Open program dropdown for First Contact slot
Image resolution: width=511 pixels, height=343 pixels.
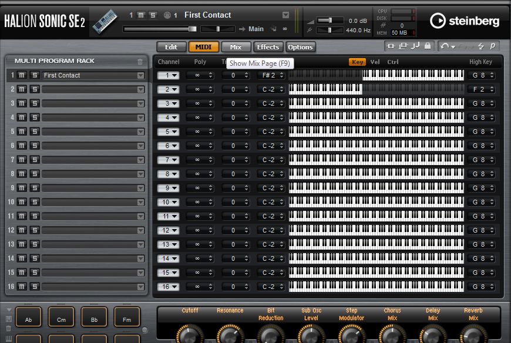pyautogui.click(x=140, y=75)
